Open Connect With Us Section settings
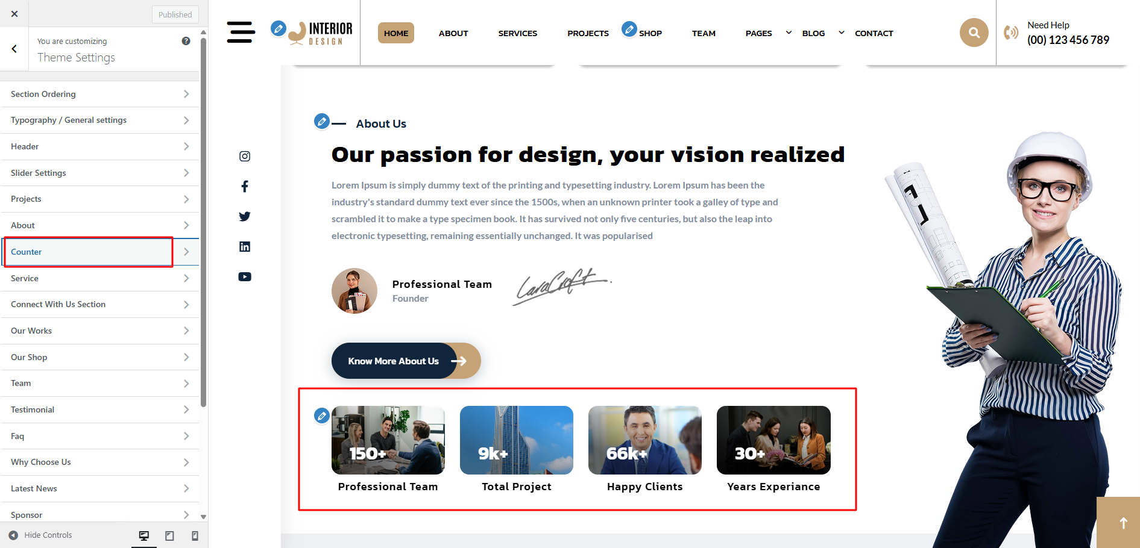 99,305
